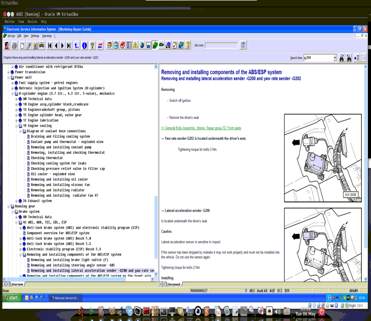This screenshot has height=321, width=371.
Task: Click the yellow warning triangle icon
Action: pos(135,45)
